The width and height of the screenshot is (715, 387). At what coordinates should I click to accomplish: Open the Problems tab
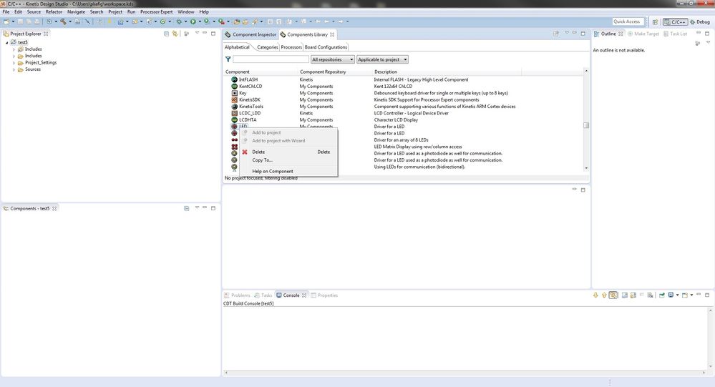[237, 295]
